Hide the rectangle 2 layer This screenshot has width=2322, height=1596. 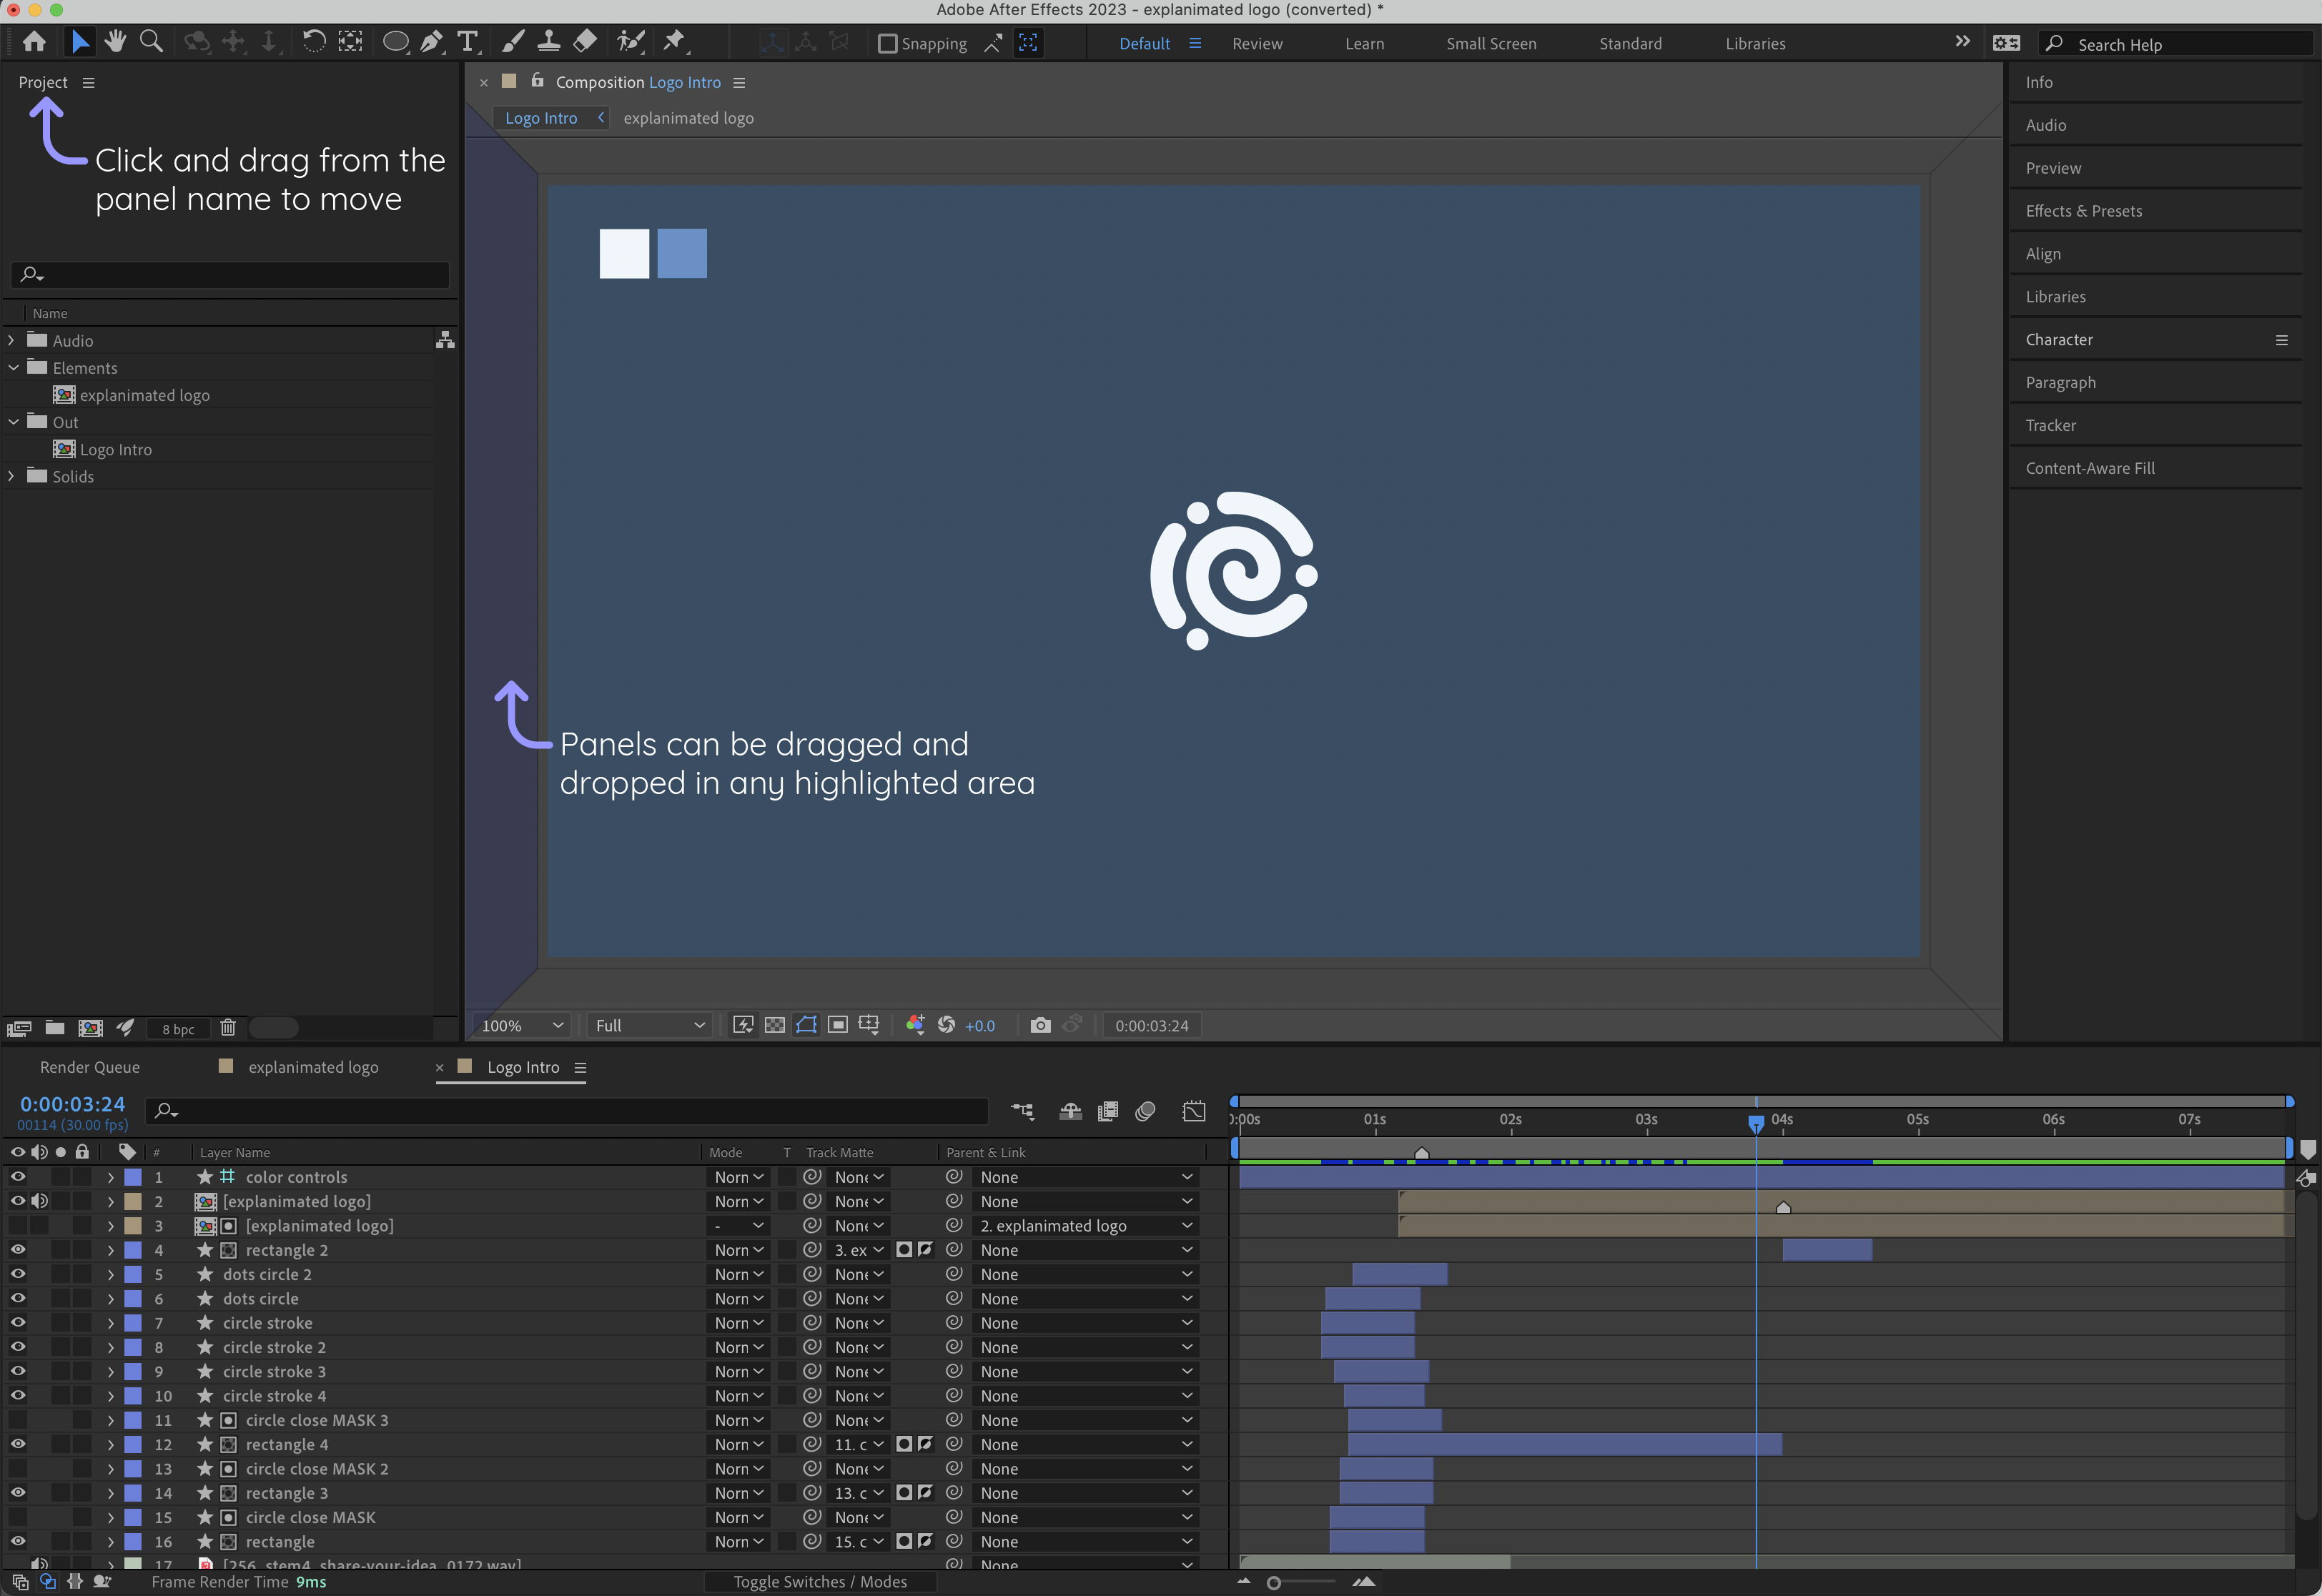(17, 1249)
